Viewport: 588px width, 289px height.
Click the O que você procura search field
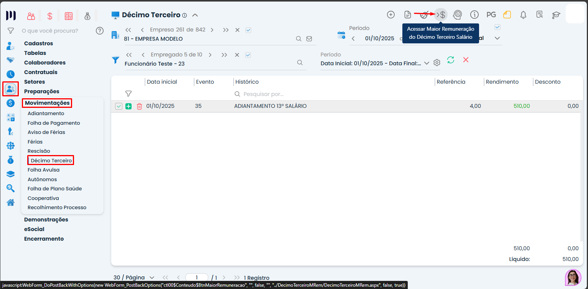point(50,31)
